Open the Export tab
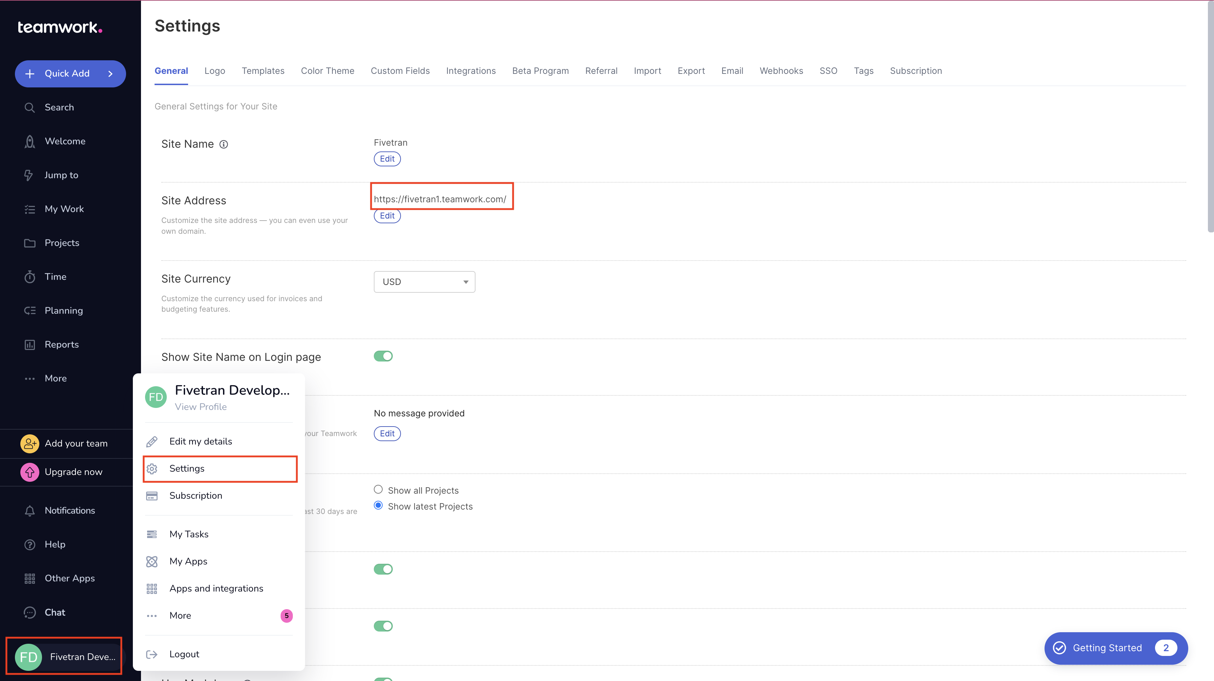This screenshot has width=1214, height=681. pyautogui.click(x=691, y=71)
